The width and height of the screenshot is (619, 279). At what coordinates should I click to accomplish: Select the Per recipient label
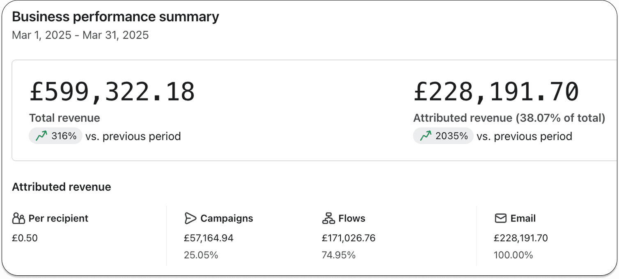tap(58, 218)
